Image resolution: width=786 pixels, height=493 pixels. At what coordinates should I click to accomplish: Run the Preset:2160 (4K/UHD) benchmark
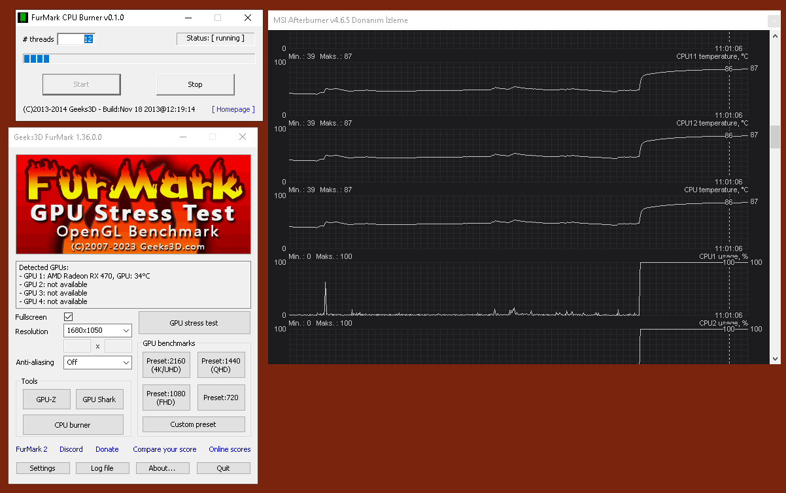(166, 365)
